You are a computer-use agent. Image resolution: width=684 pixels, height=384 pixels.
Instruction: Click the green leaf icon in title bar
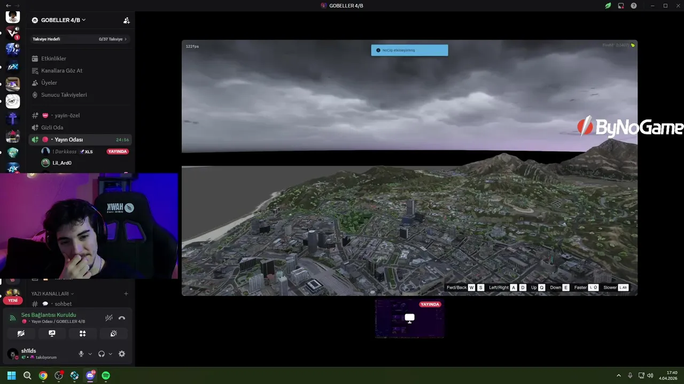(x=608, y=6)
